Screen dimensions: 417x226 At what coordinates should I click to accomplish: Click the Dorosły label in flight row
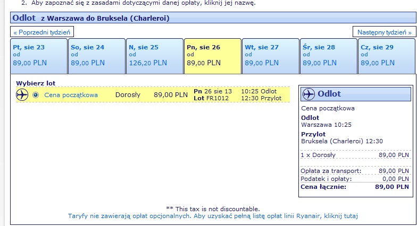pyautogui.click(x=128, y=95)
